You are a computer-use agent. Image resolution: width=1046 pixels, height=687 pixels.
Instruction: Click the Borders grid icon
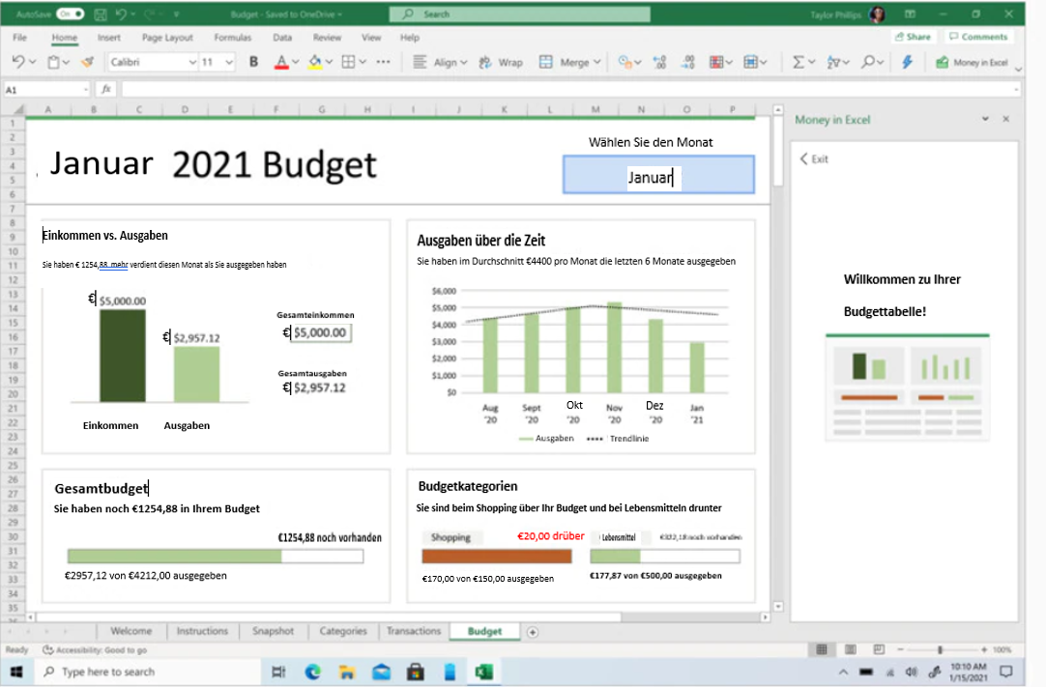(348, 62)
